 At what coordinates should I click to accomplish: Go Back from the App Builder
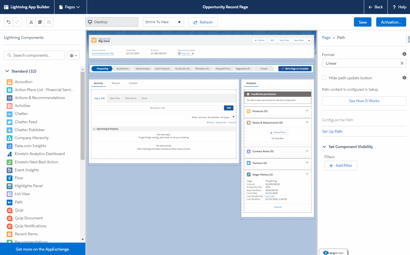(376, 7)
